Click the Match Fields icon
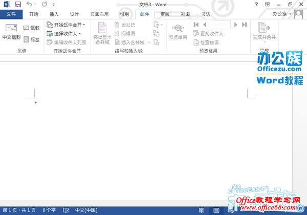 coord(156,33)
